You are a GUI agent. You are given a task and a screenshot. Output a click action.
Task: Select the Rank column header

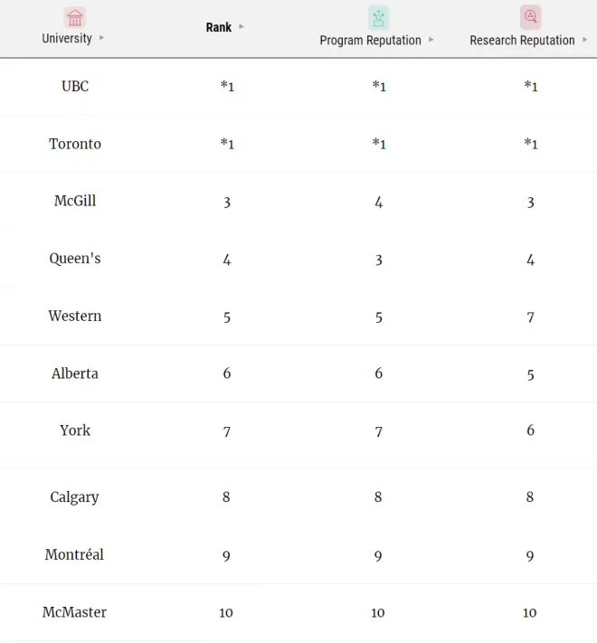point(219,27)
